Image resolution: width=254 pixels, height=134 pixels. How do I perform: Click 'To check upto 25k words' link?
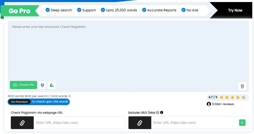50,102
